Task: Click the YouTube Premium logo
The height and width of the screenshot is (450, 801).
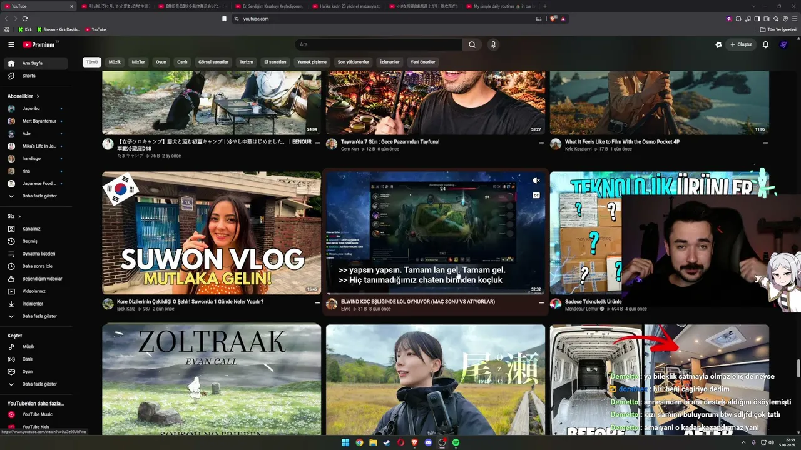Action: (40, 45)
